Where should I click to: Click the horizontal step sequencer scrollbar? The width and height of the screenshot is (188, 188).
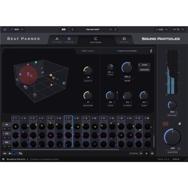pyautogui.click(x=65, y=149)
